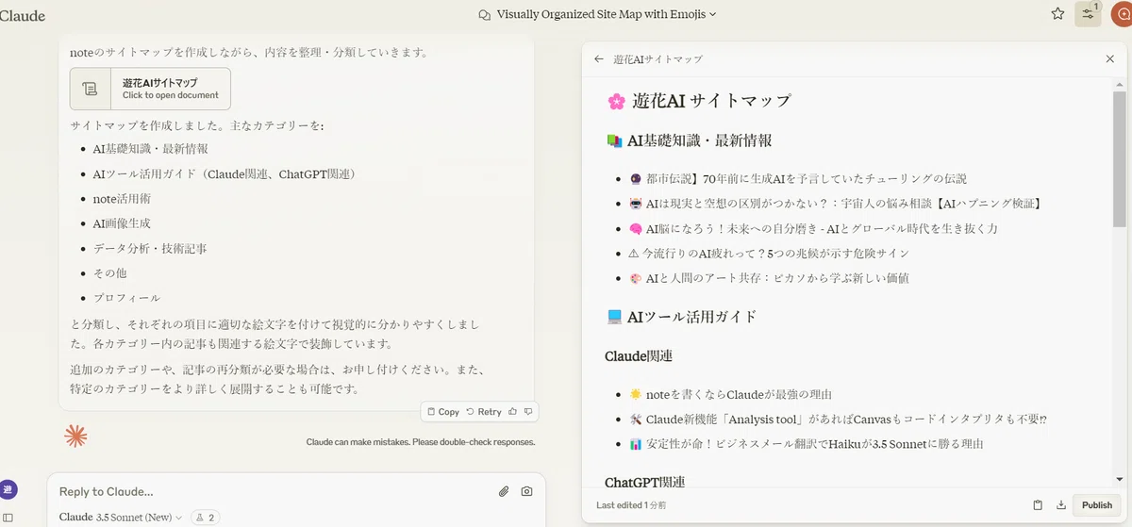
Task: Click the Haikuが3.5 Sonnetに勝る item
Action: coord(807,443)
